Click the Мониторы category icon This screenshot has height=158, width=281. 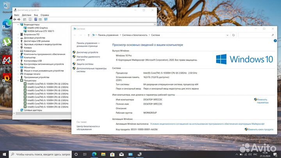[21, 67]
